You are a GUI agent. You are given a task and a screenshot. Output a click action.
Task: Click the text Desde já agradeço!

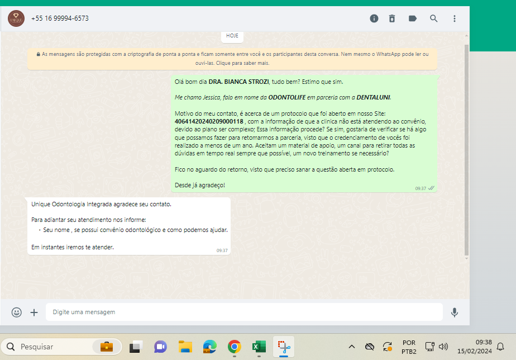coord(200,185)
